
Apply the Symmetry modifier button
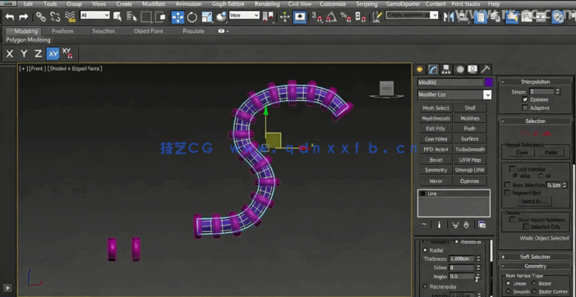point(435,170)
